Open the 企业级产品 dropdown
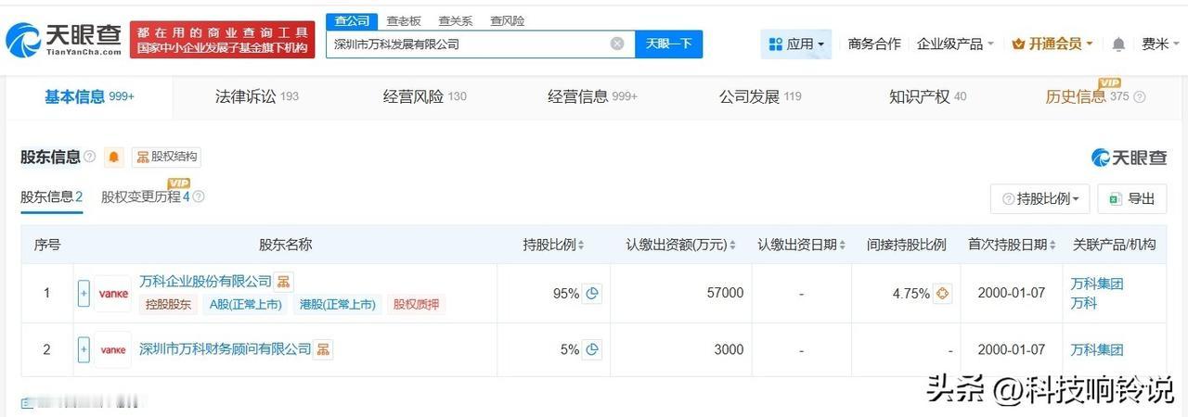1188x417 pixels. (x=955, y=44)
